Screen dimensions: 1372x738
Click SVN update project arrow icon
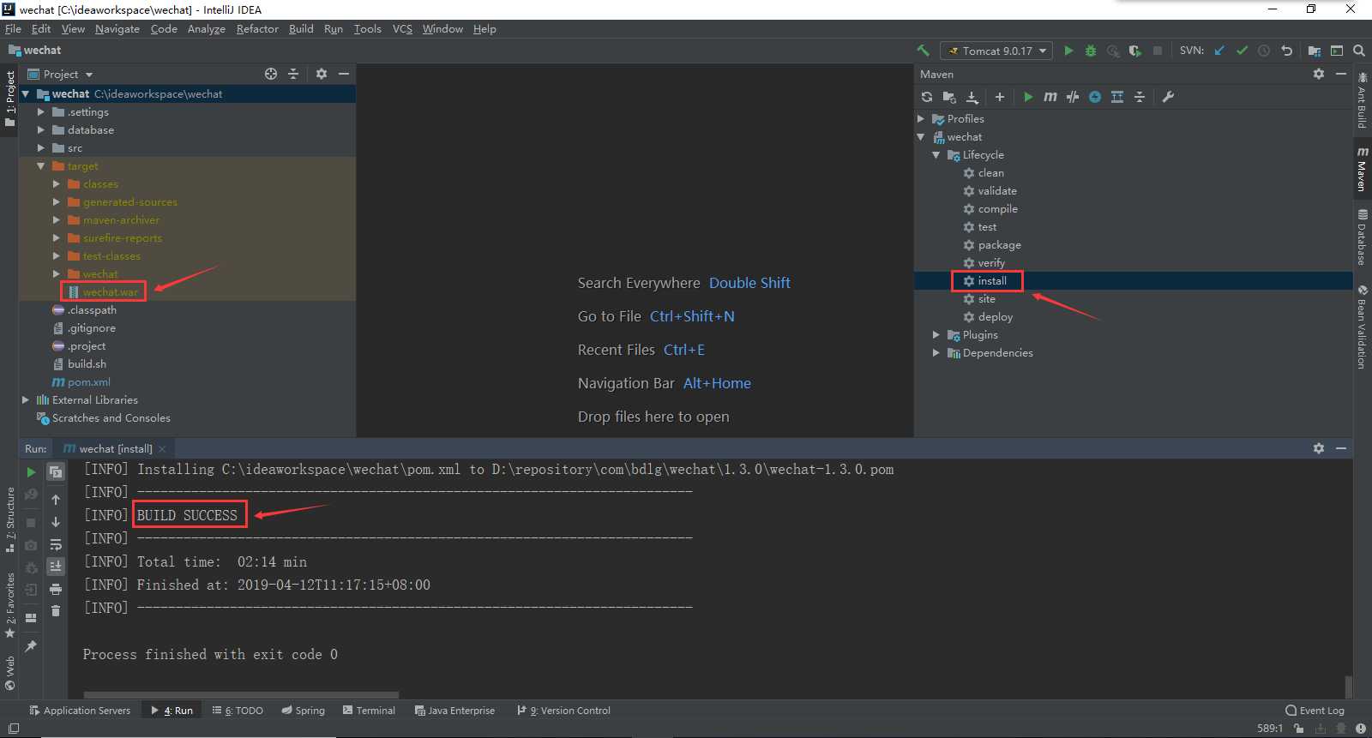click(1219, 51)
